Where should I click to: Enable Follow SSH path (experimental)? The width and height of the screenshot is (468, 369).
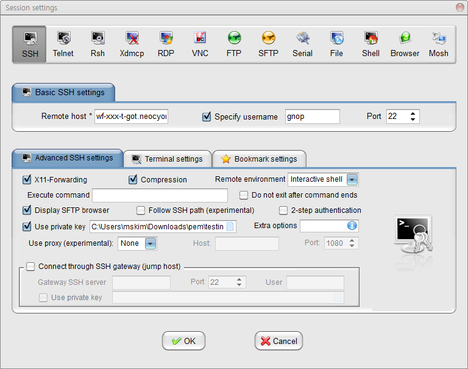[x=141, y=210]
